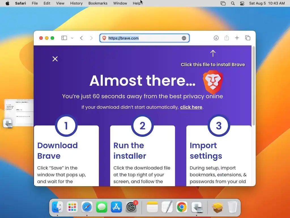Open Spotlight search in menu bar
The image size is (290, 218).
[233, 3]
